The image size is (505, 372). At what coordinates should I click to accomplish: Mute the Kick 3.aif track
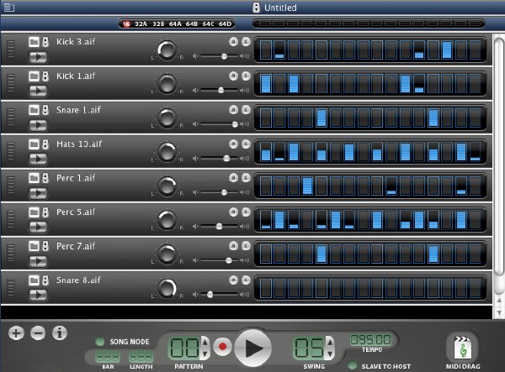233,41
